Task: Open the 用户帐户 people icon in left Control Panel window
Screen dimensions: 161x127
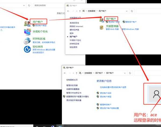Action: [27, 24]
